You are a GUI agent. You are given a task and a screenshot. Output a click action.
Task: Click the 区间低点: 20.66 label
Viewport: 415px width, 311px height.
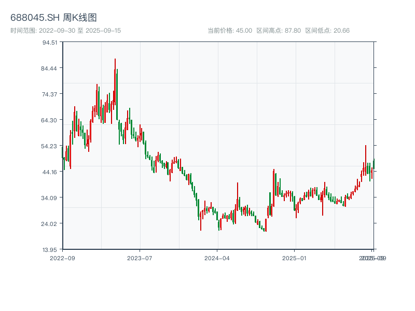coord(327,31)
